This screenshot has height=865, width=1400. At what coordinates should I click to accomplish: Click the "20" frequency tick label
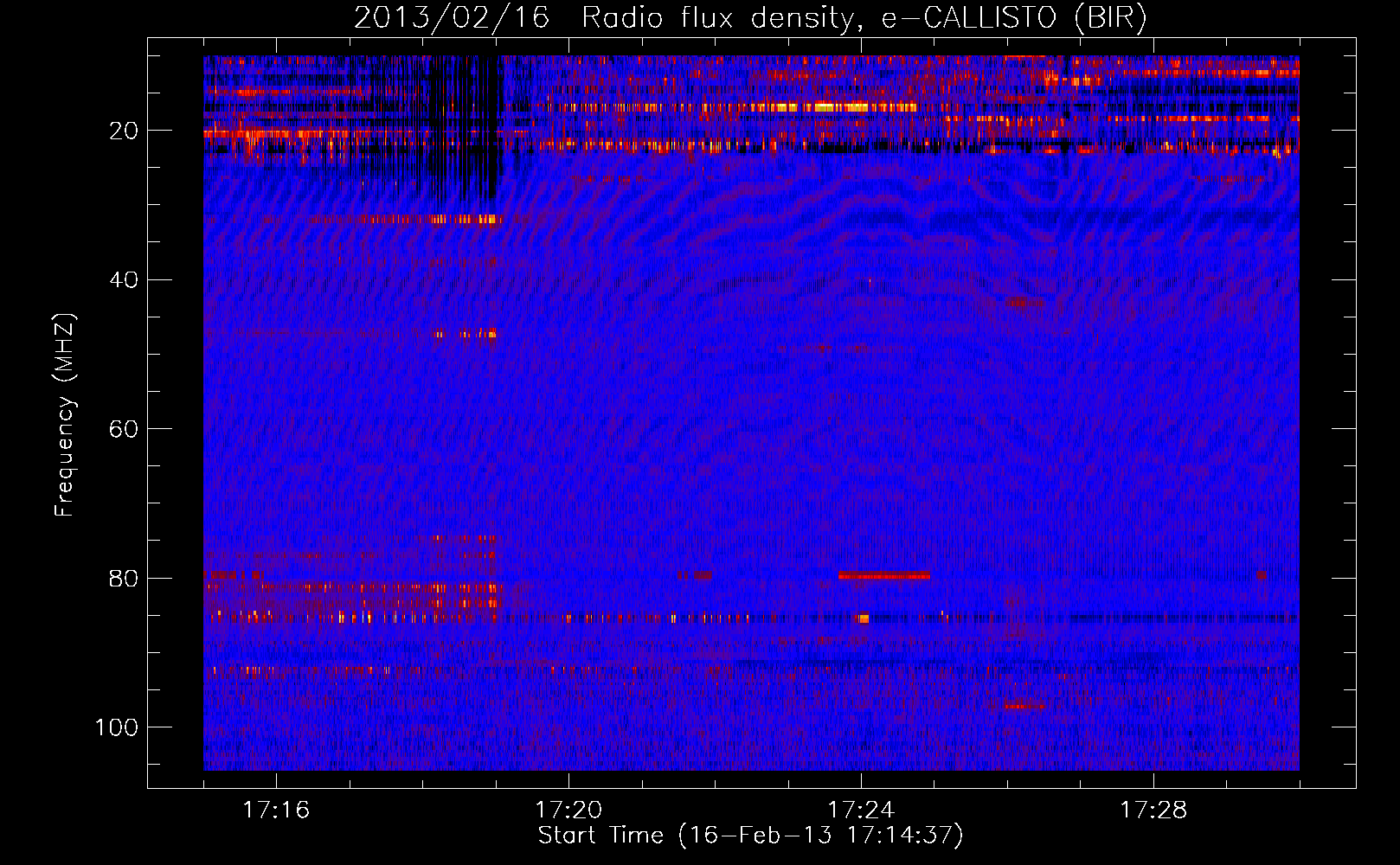click(x=124, y=131)
